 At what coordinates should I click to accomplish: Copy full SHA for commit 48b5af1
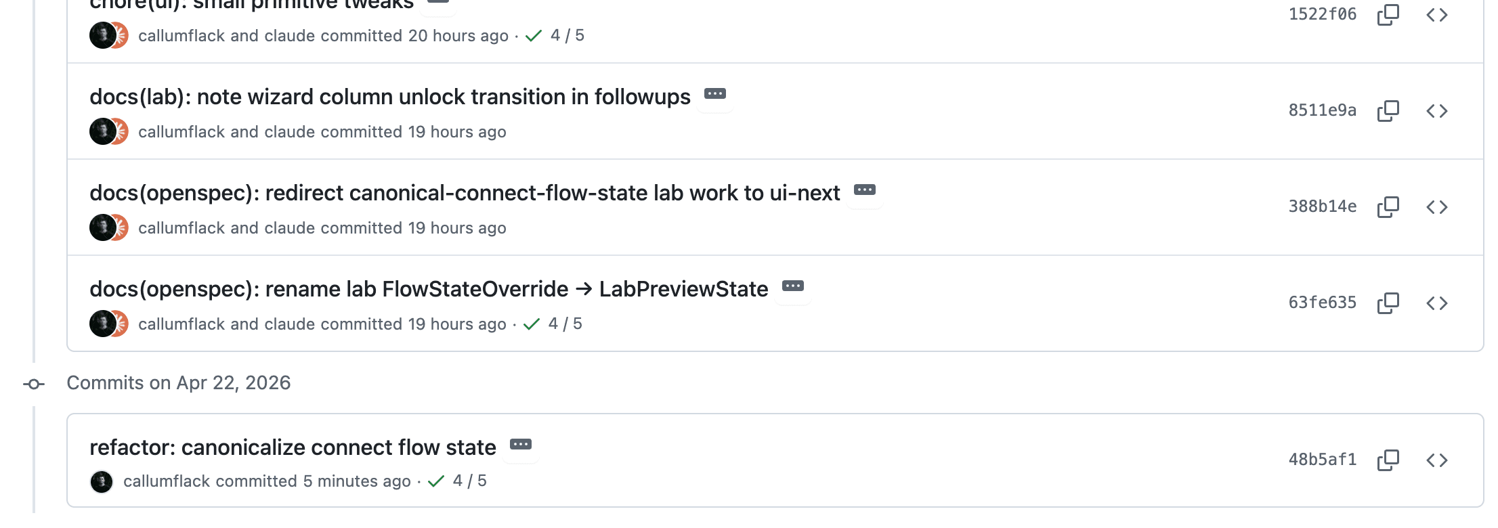[1388, 460]
